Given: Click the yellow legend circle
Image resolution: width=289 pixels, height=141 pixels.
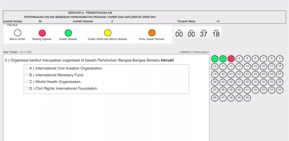Looking at the screenshot, I should pos(107,33).
